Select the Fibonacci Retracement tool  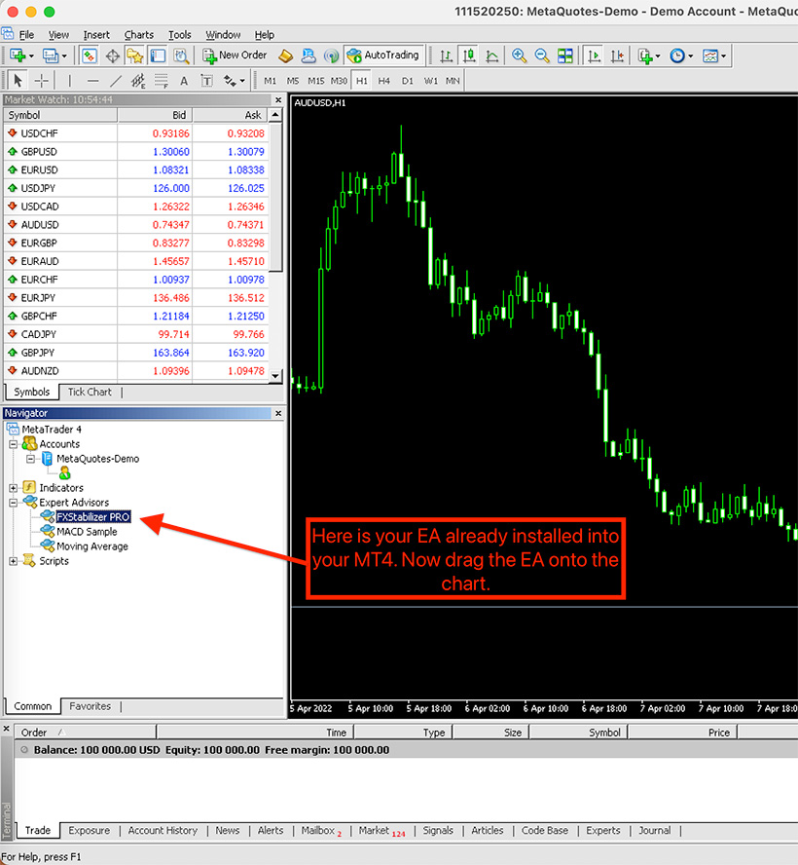[x=161, y=81]
